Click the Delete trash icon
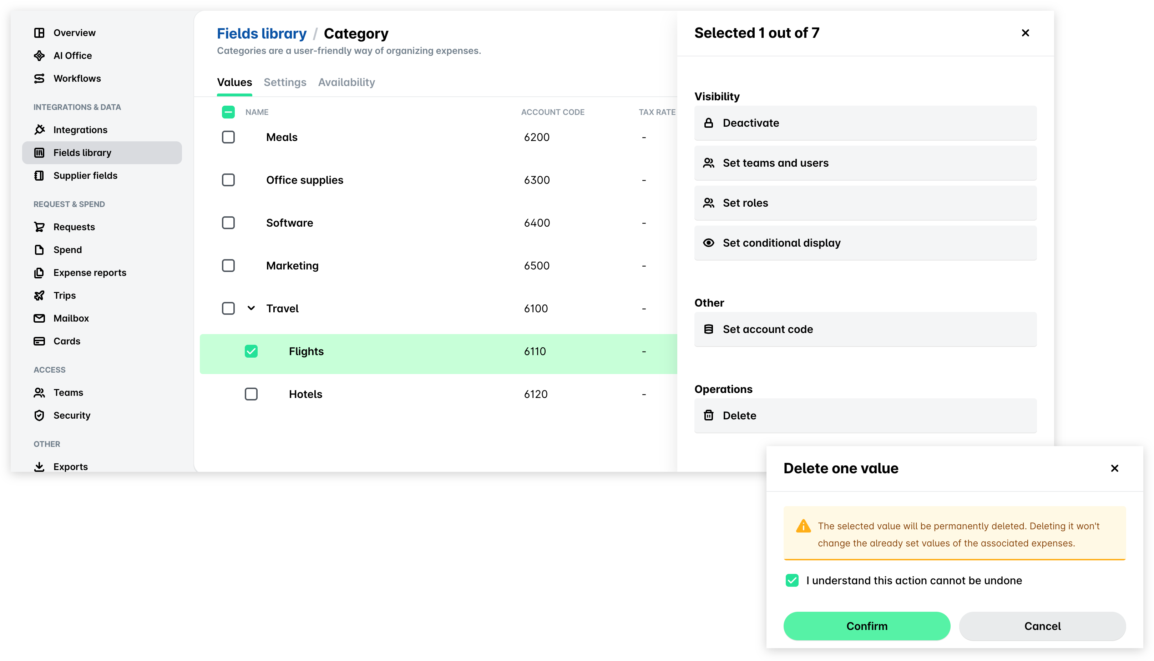1154x661 pixels. click(x=708, y=415)
